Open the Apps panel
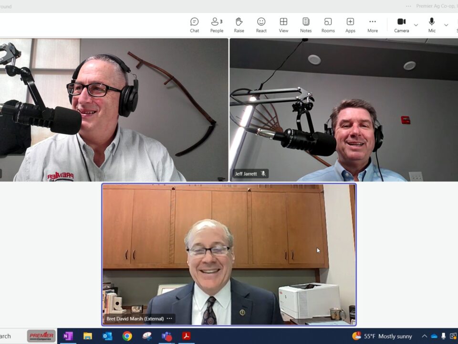Image resolution: width=458 pixels, height=344 pixels. (350, 25)
